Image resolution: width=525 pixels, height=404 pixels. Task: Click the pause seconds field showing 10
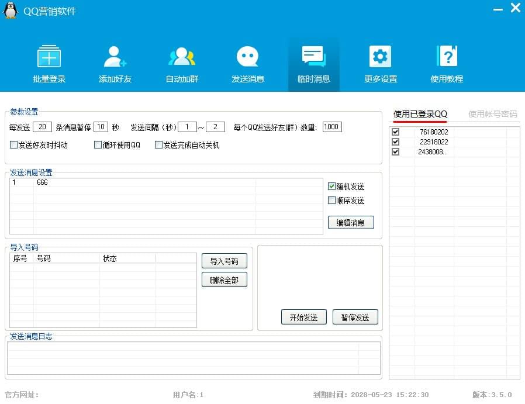(101, 127)
